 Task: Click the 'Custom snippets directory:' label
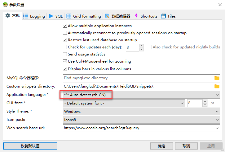click(x=31, y=86)
